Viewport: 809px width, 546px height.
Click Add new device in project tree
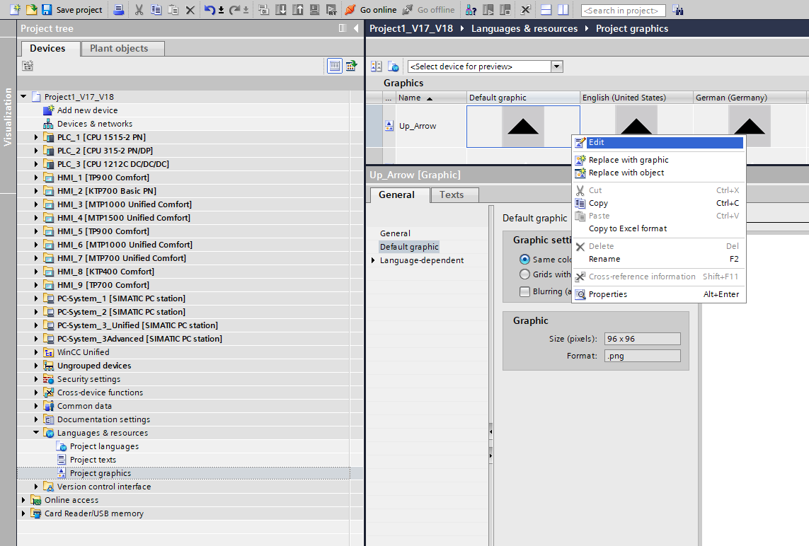click(x=87, y=110)
